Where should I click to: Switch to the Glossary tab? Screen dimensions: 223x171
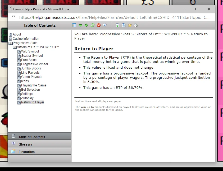pos(39,144)
